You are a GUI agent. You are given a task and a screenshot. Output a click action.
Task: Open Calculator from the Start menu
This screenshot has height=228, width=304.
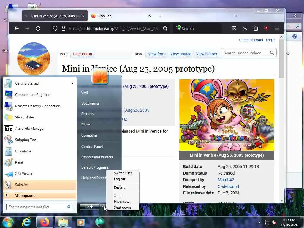click(x=40, y=151)
